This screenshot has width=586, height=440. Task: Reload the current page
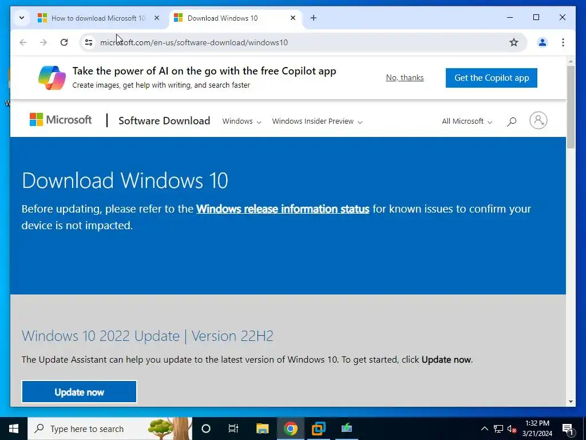click(x=64, y=42)
